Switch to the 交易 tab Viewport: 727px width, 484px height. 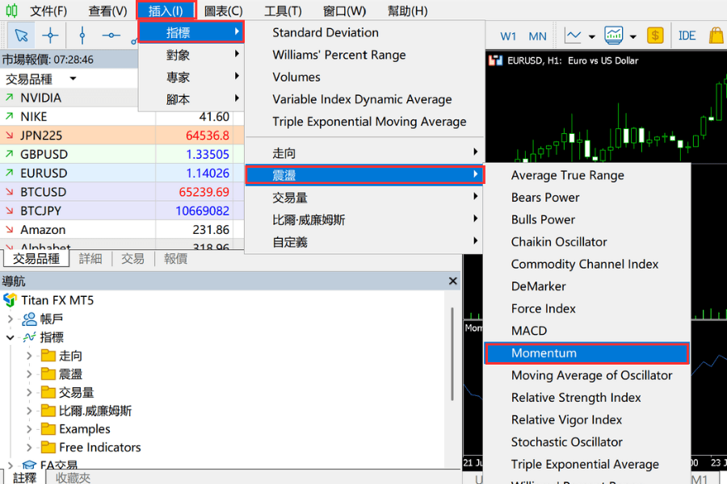(x=132, y=259)
